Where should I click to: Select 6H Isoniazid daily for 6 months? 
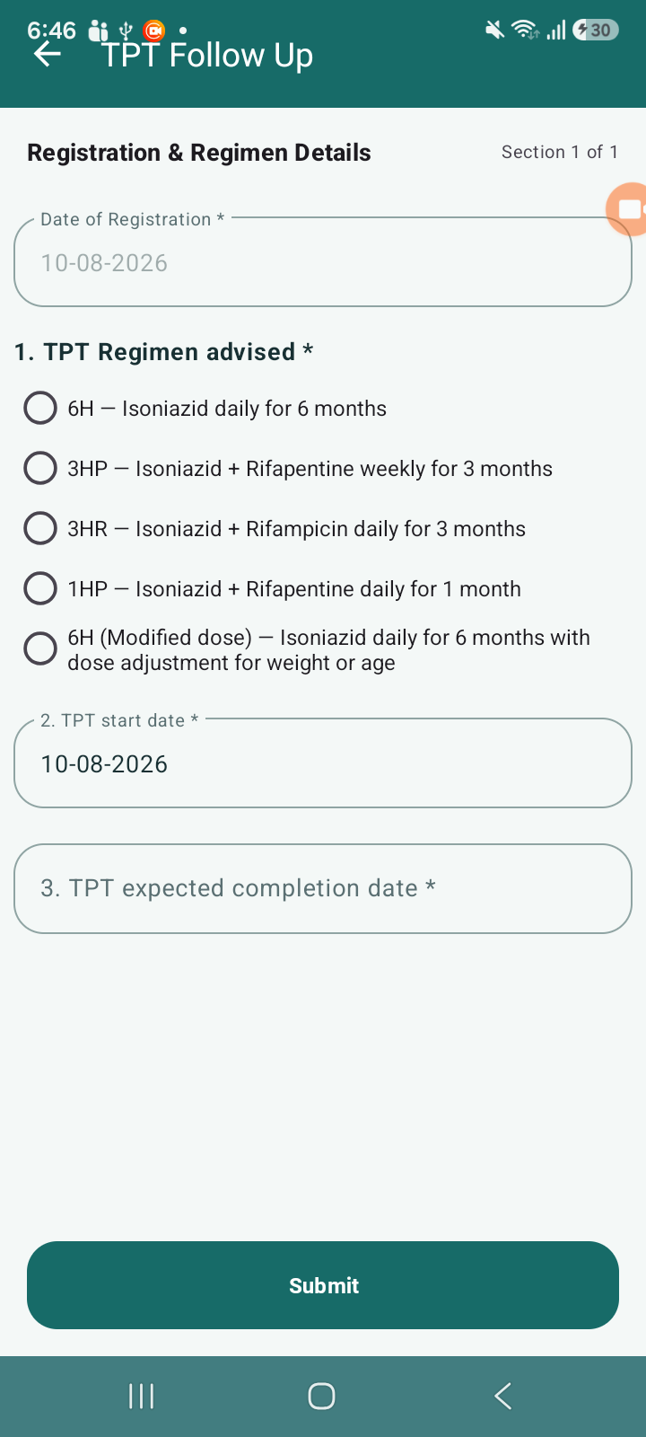coord(205,408)
